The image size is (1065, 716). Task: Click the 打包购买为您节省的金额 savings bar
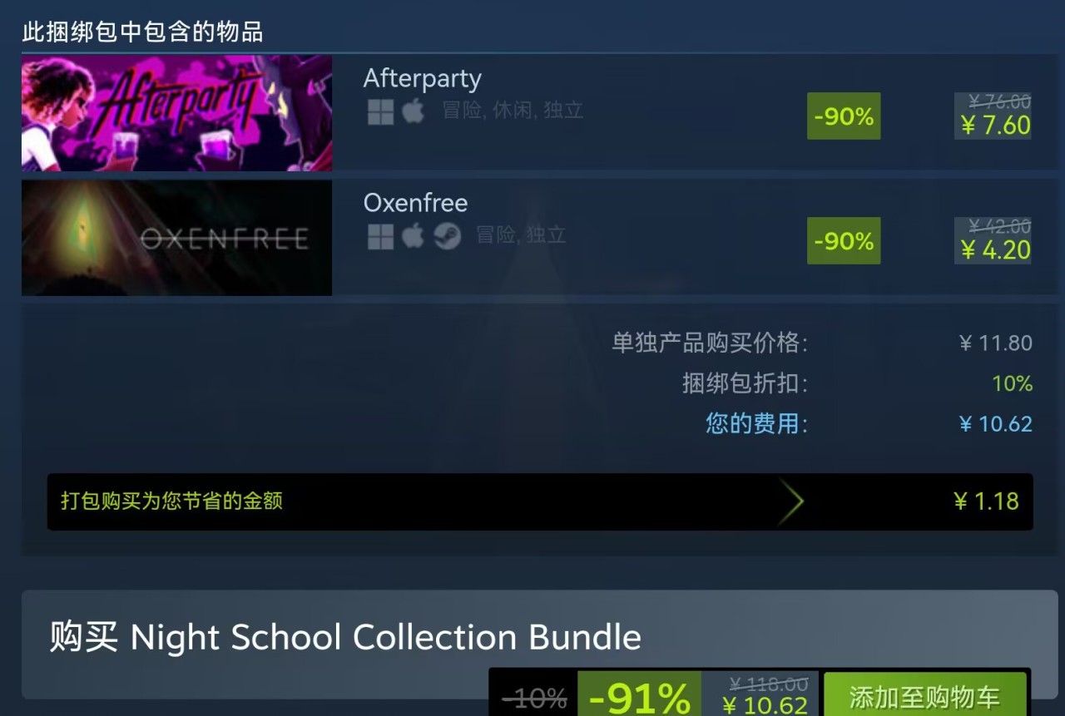pyautogui.click(x=540, y=501)
